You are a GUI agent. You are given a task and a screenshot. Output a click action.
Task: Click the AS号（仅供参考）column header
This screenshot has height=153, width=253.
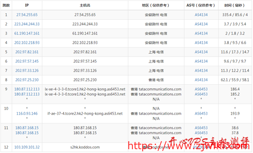coord(201,5)
